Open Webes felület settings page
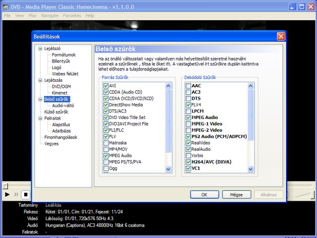 click(65, 74)
